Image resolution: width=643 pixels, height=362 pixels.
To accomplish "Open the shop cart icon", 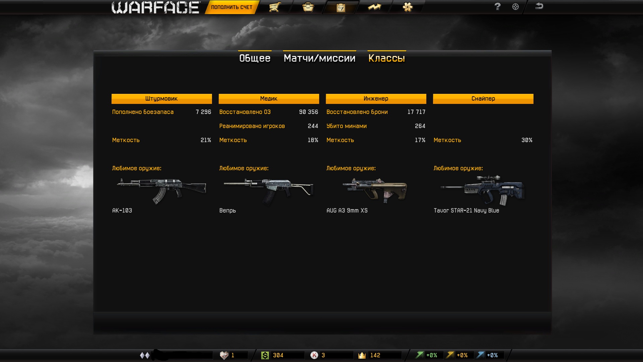I will 275,7.
